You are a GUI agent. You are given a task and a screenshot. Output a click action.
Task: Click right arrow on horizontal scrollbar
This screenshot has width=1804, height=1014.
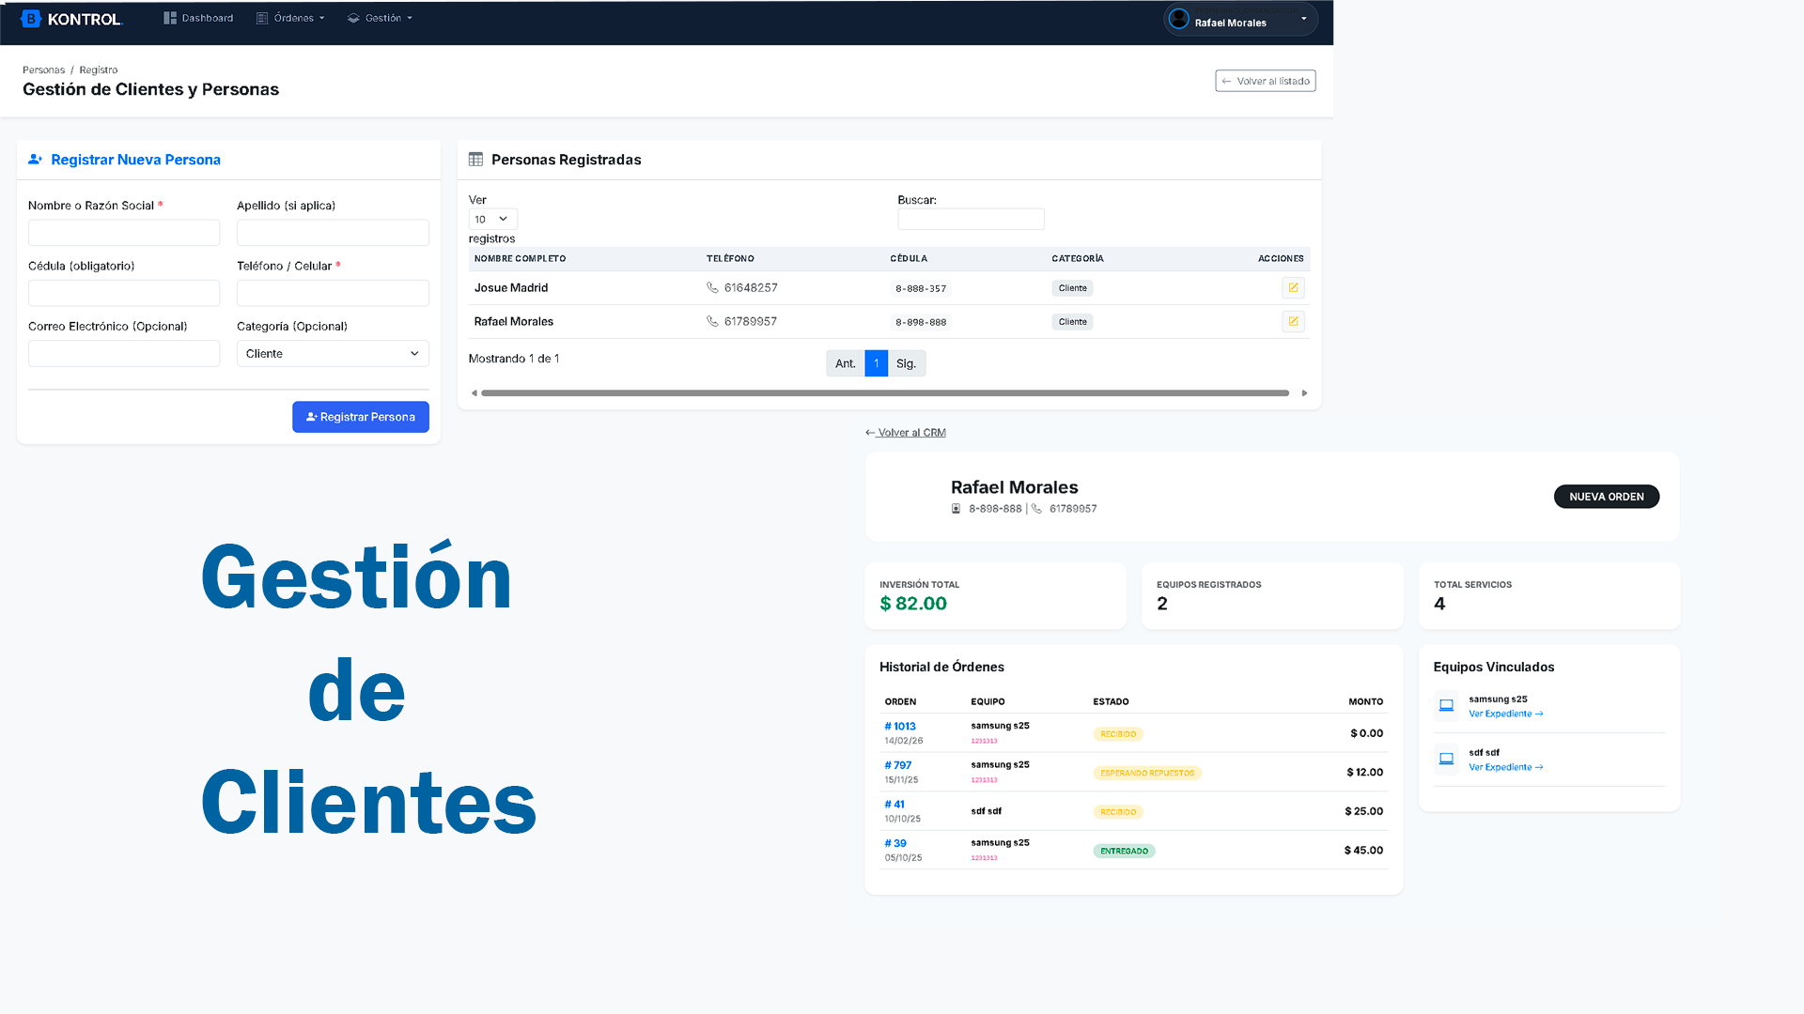1304,393
